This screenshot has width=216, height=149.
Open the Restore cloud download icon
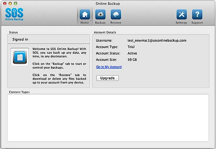tap(116, 15)
